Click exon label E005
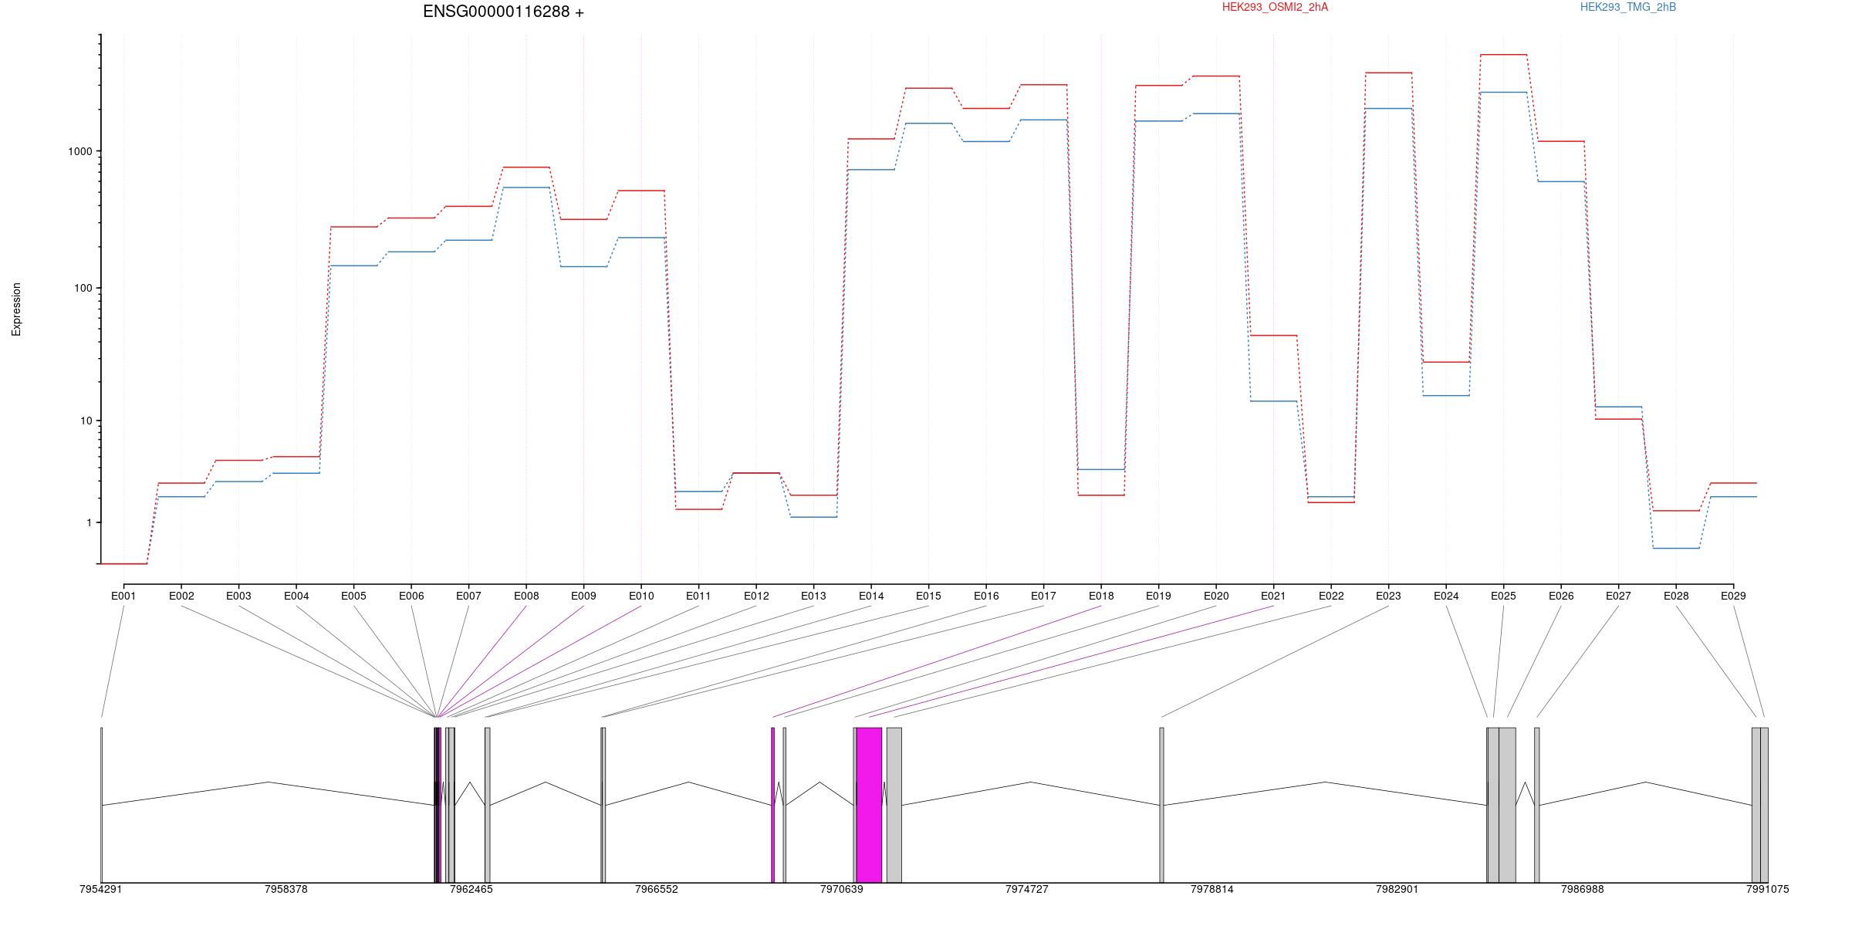This screenshot has width=1852, height=926. (353, 596)
